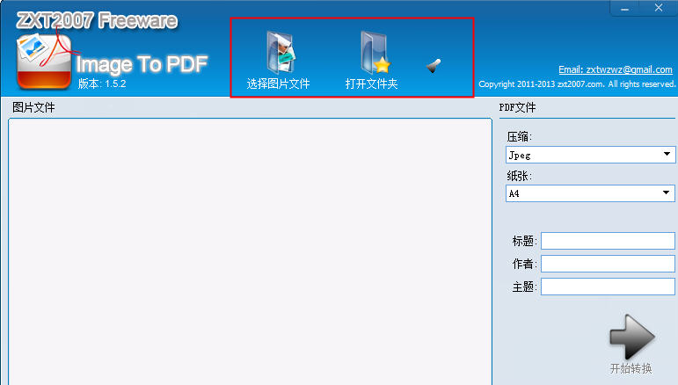Open the 纸张 paper size dropdown showing A4
The height and width of the screenshot is (385, 678).
tap(590, 193)
